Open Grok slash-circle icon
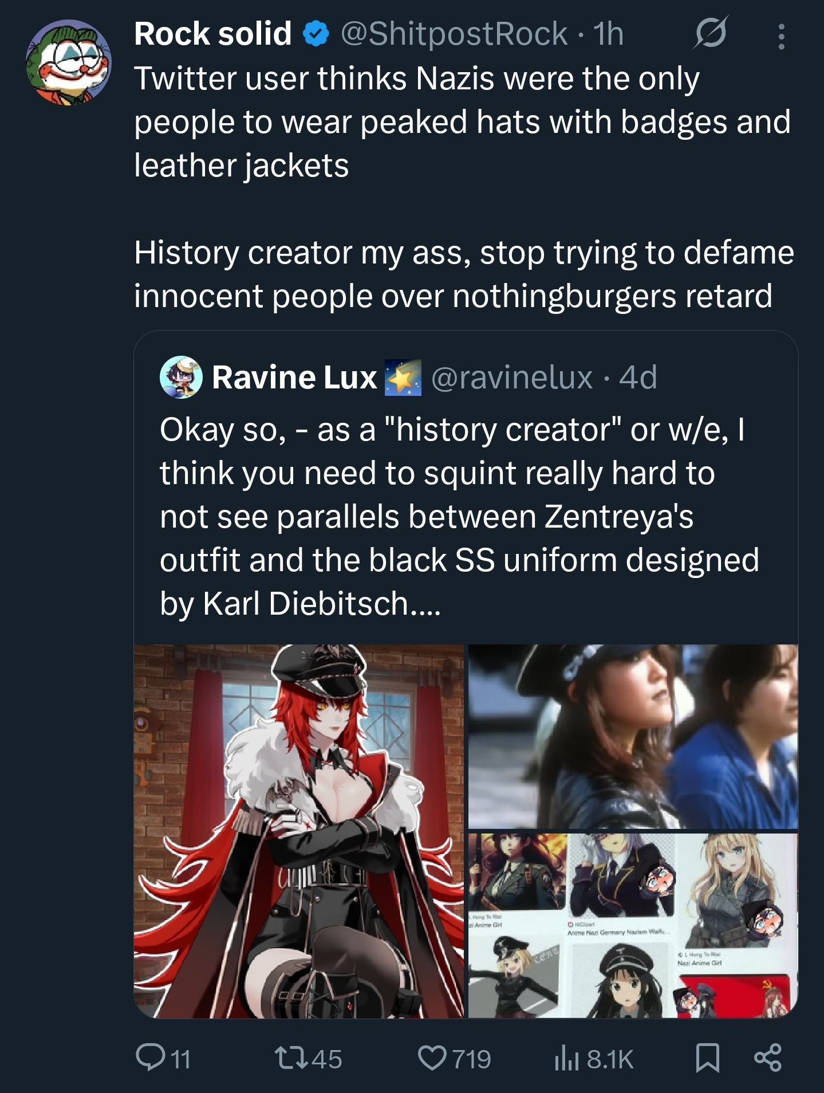The height and width of the screenshot is (1093, 824). coord(710,34)
